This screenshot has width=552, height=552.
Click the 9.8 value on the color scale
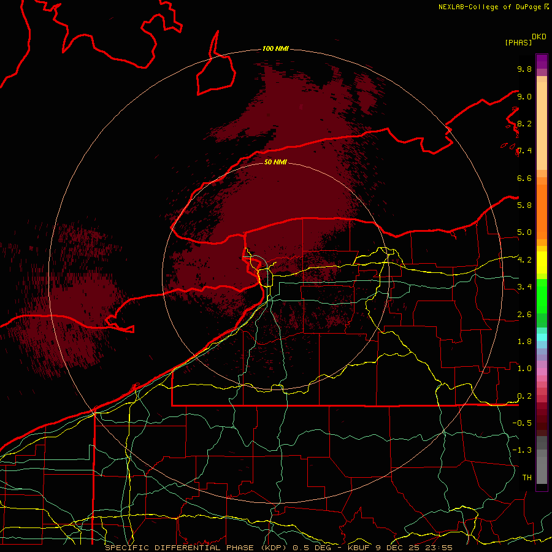coord(524,69)
